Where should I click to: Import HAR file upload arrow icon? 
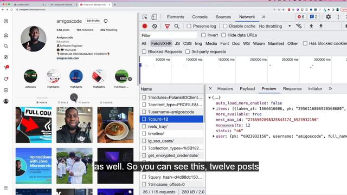pos(311,26)
